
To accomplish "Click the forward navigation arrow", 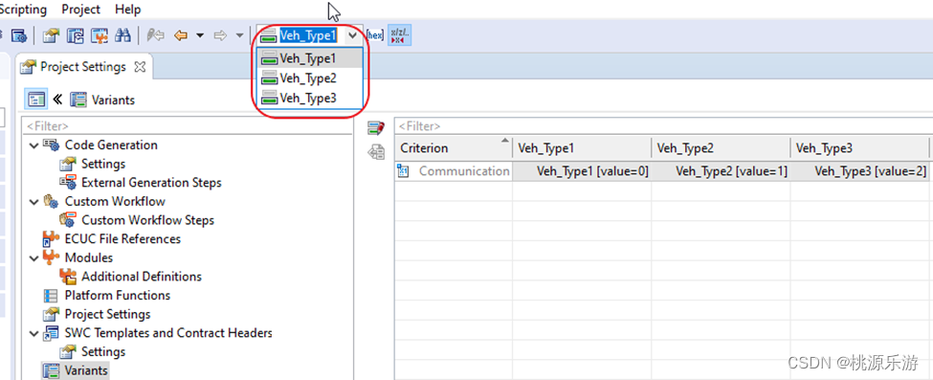I will [x=220, y=35].
